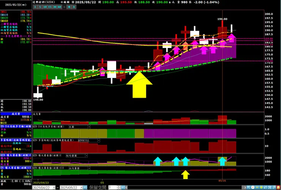Screen dimensions: 281x190
Task: Click the SMA5 indicator row
Action: 16,12
